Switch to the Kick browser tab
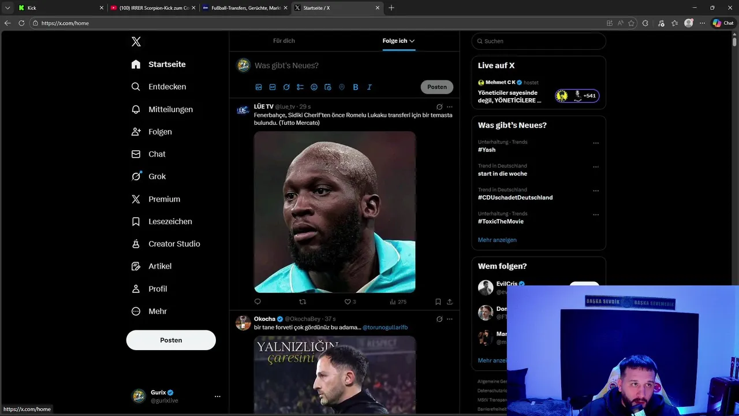739x416 pixels. [59, 8]
